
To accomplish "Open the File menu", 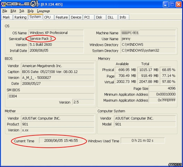I will click(5, 11).
